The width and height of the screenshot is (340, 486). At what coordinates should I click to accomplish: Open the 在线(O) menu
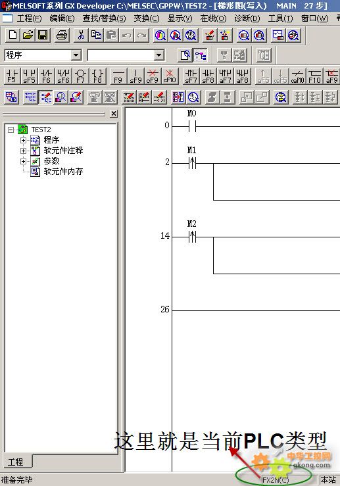213,18
